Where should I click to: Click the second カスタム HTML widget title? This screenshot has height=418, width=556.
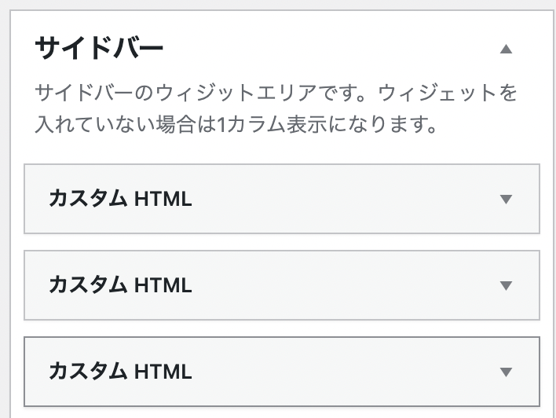click(120, 285)
